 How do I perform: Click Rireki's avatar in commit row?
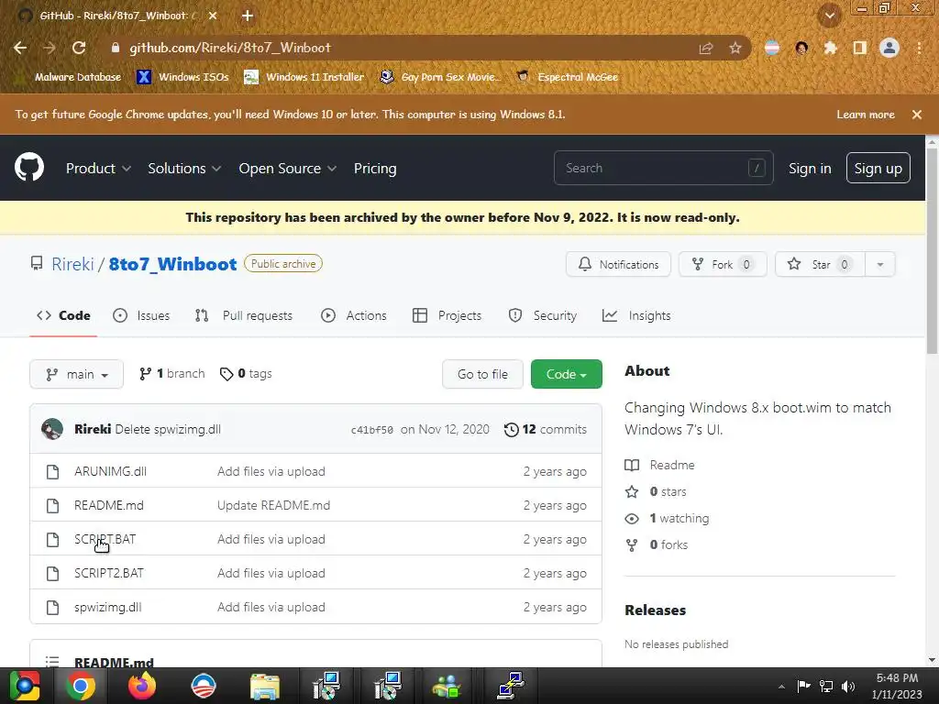pos(52,429)
